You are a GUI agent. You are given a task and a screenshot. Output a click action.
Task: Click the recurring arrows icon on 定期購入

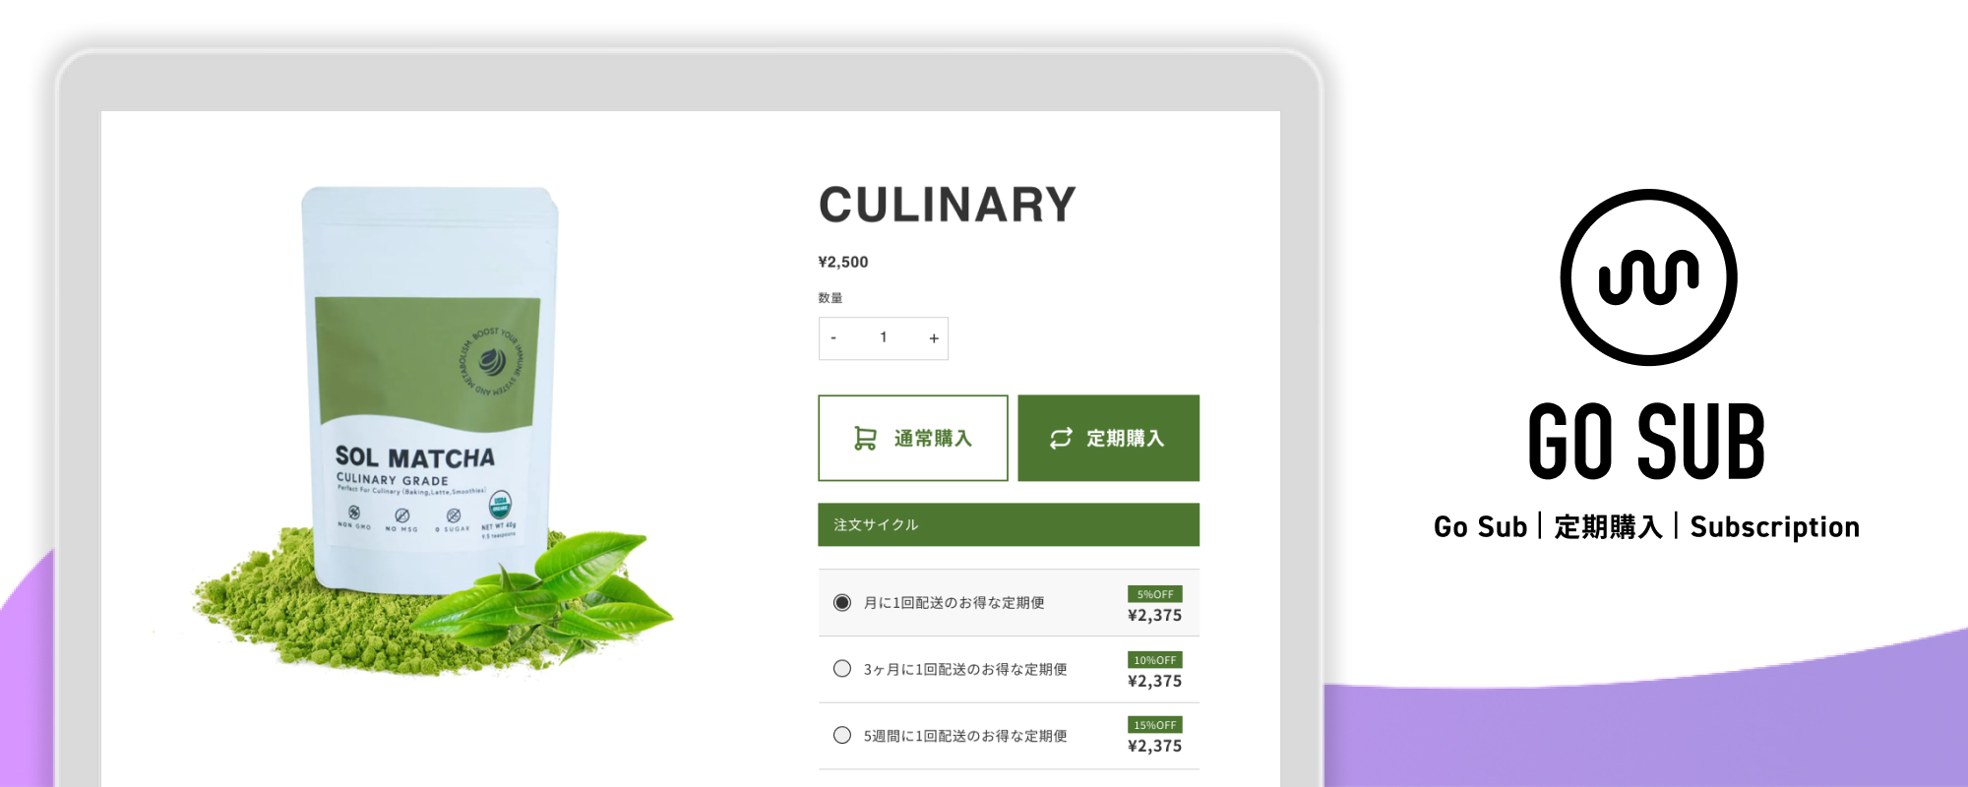(1061, 439)
